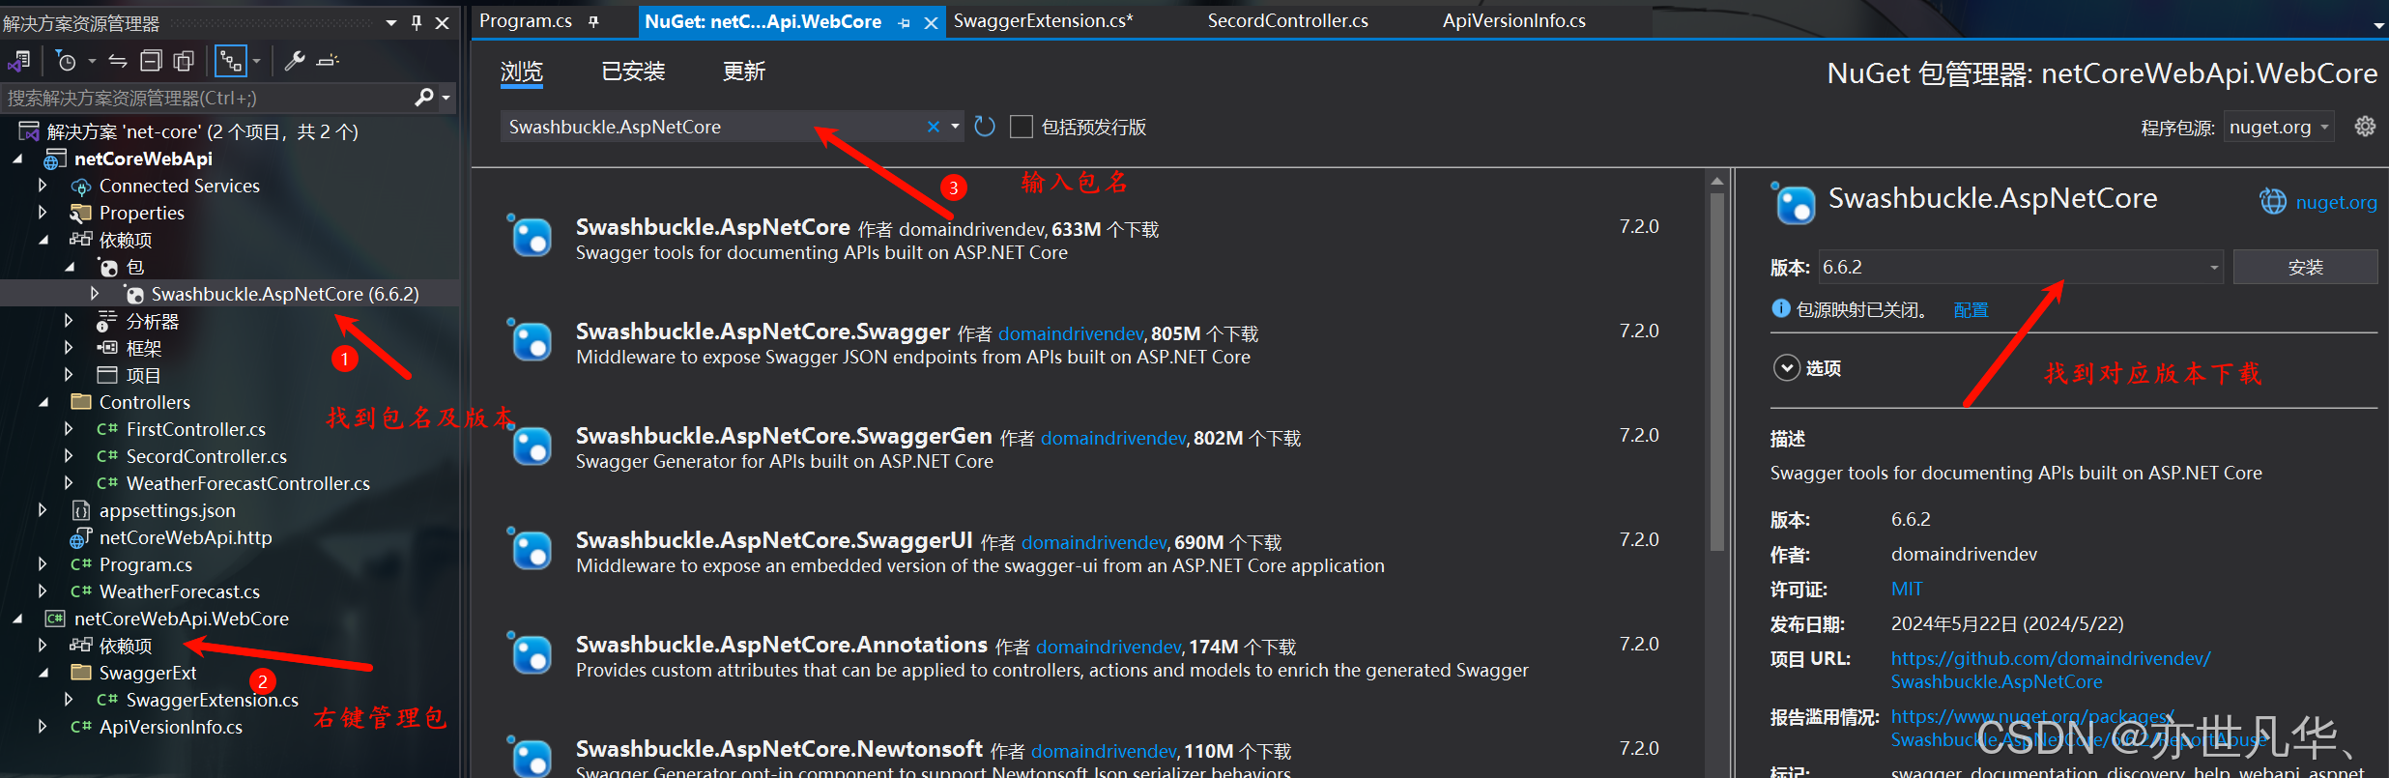This screenshot has width=2389, height=778.
Task: Click the package list scroll-up arrow
Action: pos(1716,181)
